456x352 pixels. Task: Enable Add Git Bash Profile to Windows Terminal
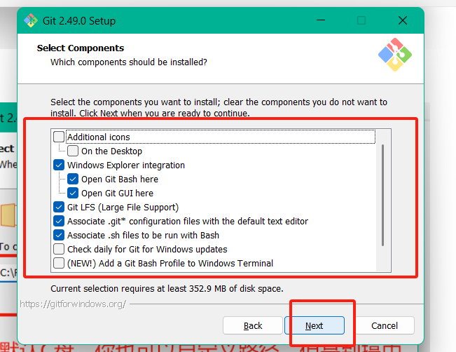[x=59, y=263]
